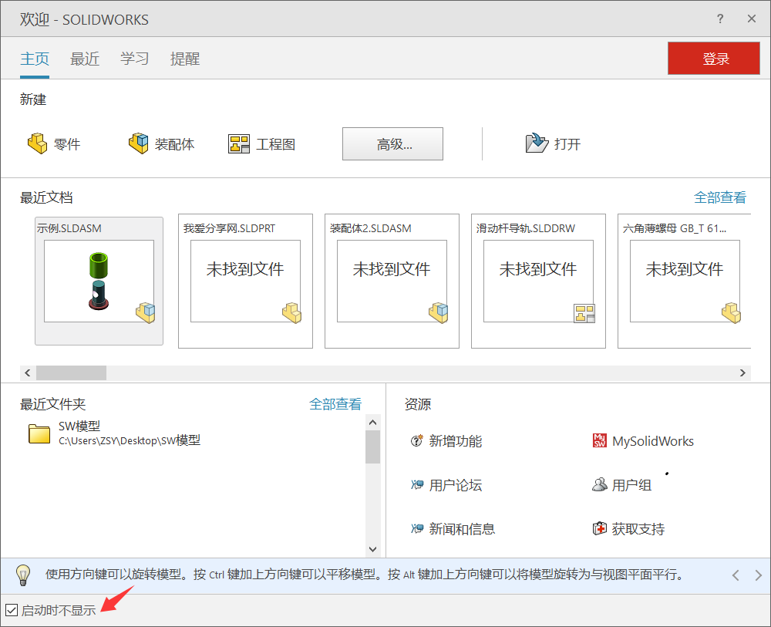Show previous tip with left chevron
771x627 pixels.
(x=736, y=575)
